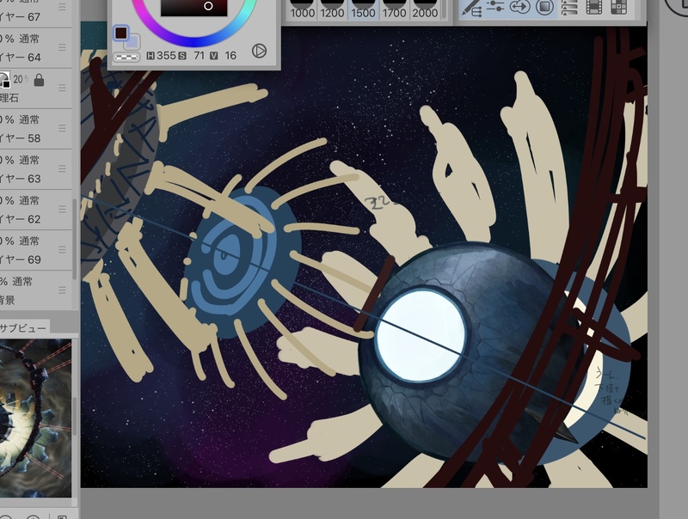This screenshot has height=519, width=688.
Task: Click the lock icon on 理石 layer
Action: pos(39,80)
